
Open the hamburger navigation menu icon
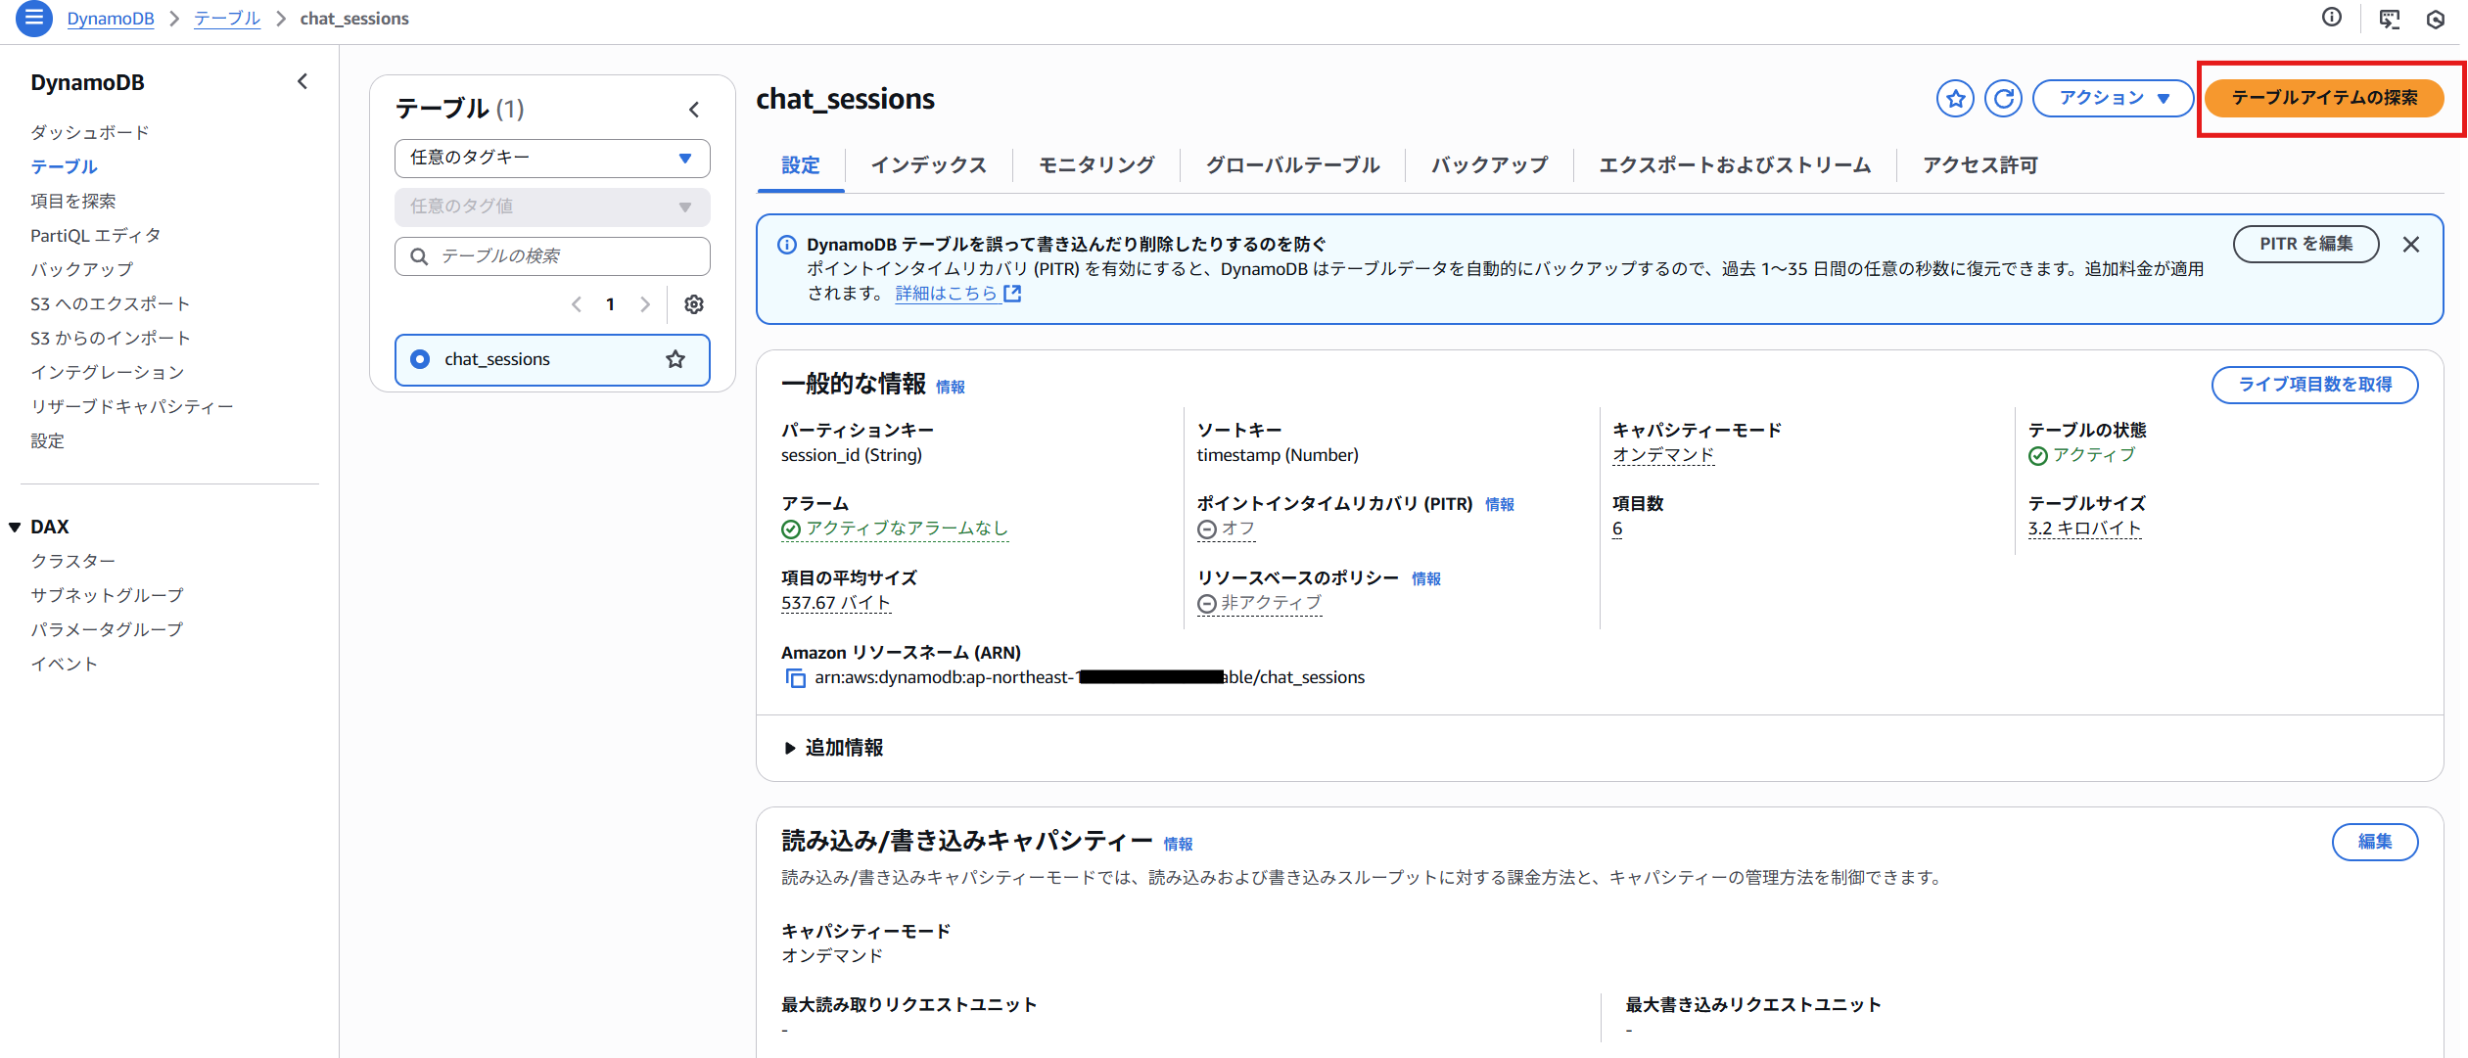[34, 19]
